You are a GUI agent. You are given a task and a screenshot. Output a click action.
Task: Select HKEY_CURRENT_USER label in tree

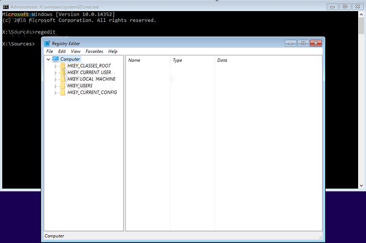pyautogui.click(x=89, y=73)
